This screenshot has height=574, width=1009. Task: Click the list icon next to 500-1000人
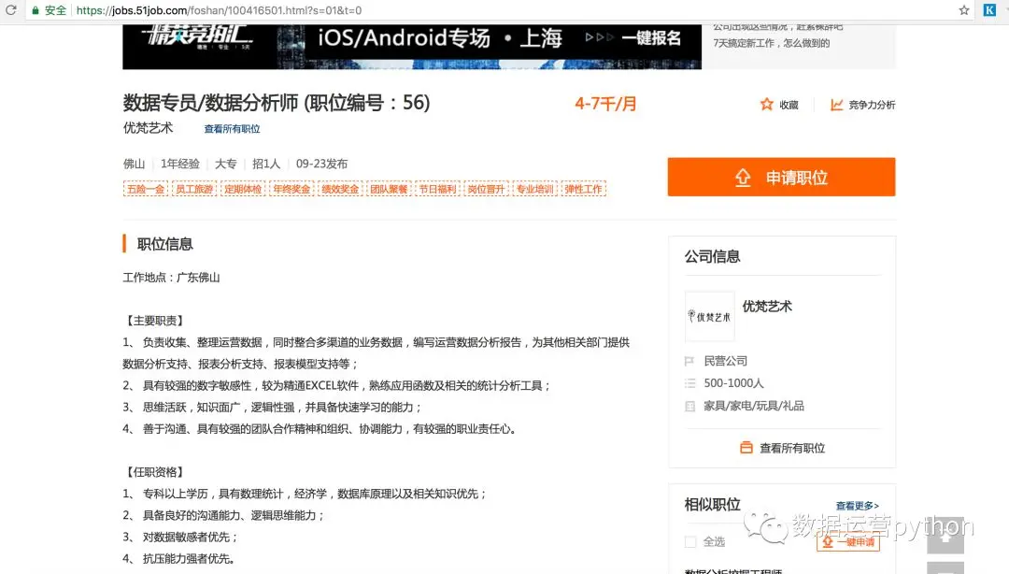pos(689,383)
